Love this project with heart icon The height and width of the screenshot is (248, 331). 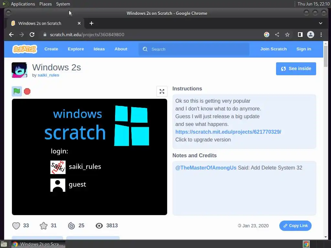16,226
